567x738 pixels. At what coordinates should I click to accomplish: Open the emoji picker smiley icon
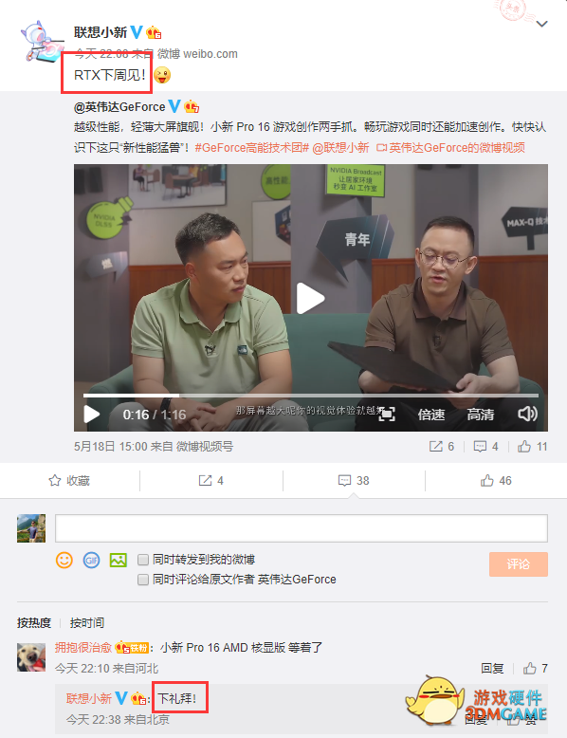pos(64,560)
